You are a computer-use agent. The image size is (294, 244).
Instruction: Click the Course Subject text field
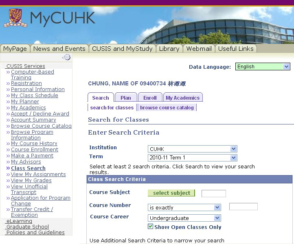(x=213, y=194)
